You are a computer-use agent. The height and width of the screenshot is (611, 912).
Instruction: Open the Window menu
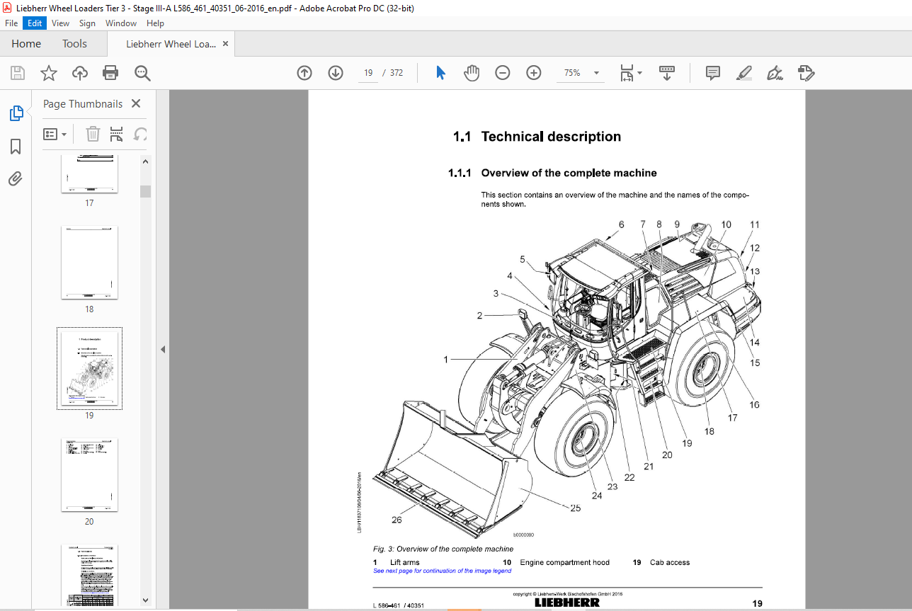(x=121, y=23)
